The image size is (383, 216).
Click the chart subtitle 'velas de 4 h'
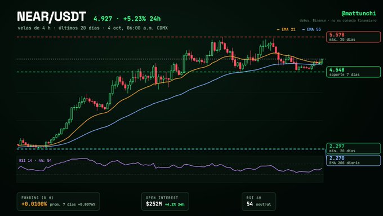[34, 28]
